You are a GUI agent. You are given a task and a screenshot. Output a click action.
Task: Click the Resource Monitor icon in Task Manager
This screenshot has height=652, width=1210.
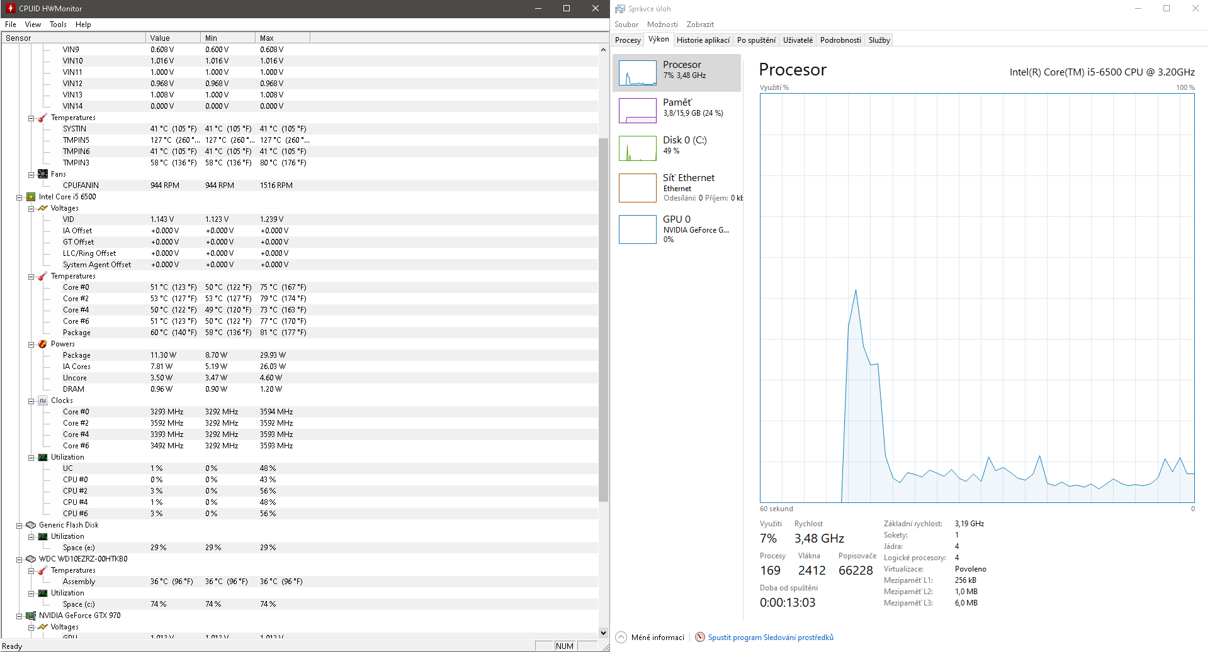pyautogui.click(x=700, y=637)
